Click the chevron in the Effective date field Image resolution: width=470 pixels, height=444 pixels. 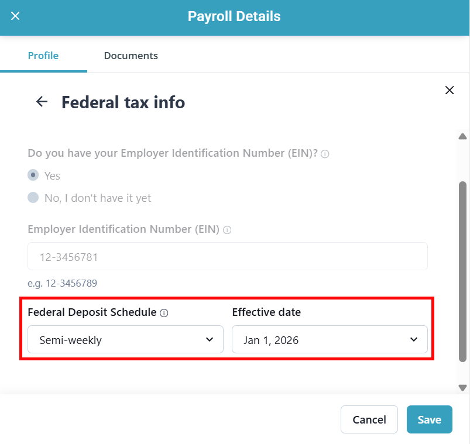click(x=414, y=339)
